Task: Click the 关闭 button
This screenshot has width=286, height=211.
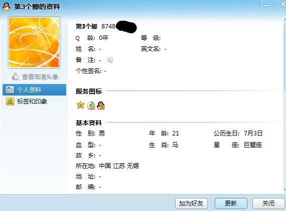Action: (268, 203)
